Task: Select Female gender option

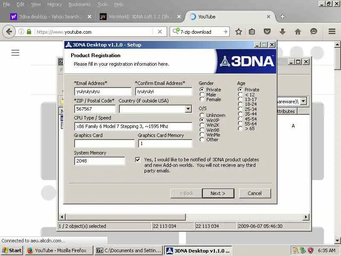Action: pos(202,99)
